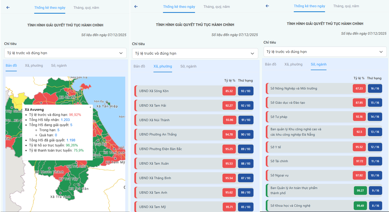Close the Xã Avương info popup
389x212 pixels.
click(90, 107)
